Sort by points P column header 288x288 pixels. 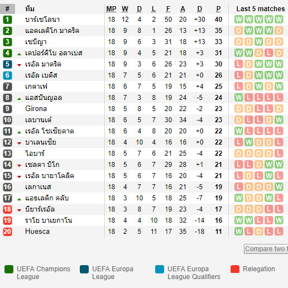click(x=218, y=9)
